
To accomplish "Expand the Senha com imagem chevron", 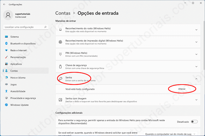I will tap(196, 100).
